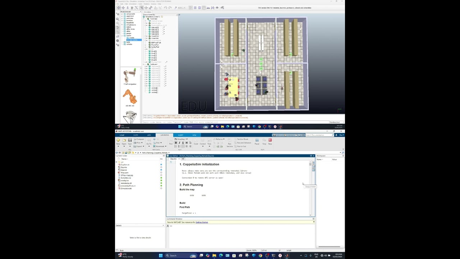Open the HOME tab in MATLAB
Image resolution: width=460 pixels, height=259 pixels.
coord(122,135)
